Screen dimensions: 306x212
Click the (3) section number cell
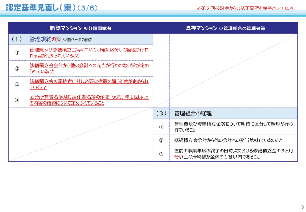161,114
